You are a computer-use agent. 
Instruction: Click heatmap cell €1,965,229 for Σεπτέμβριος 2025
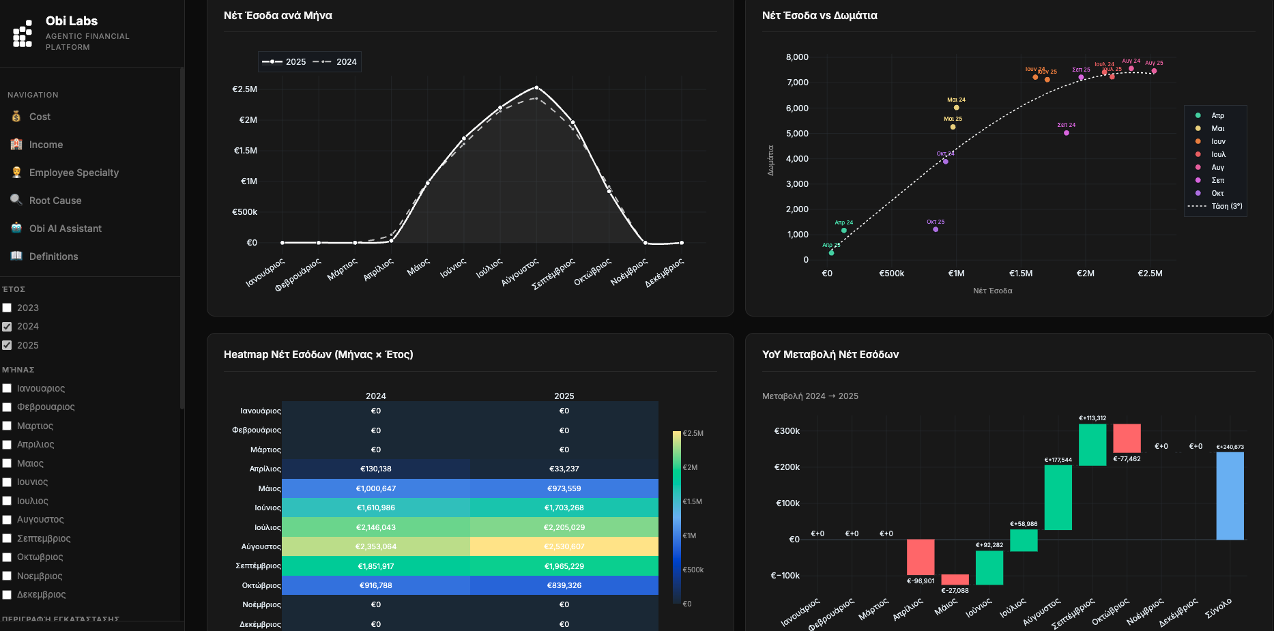[564, 566]
